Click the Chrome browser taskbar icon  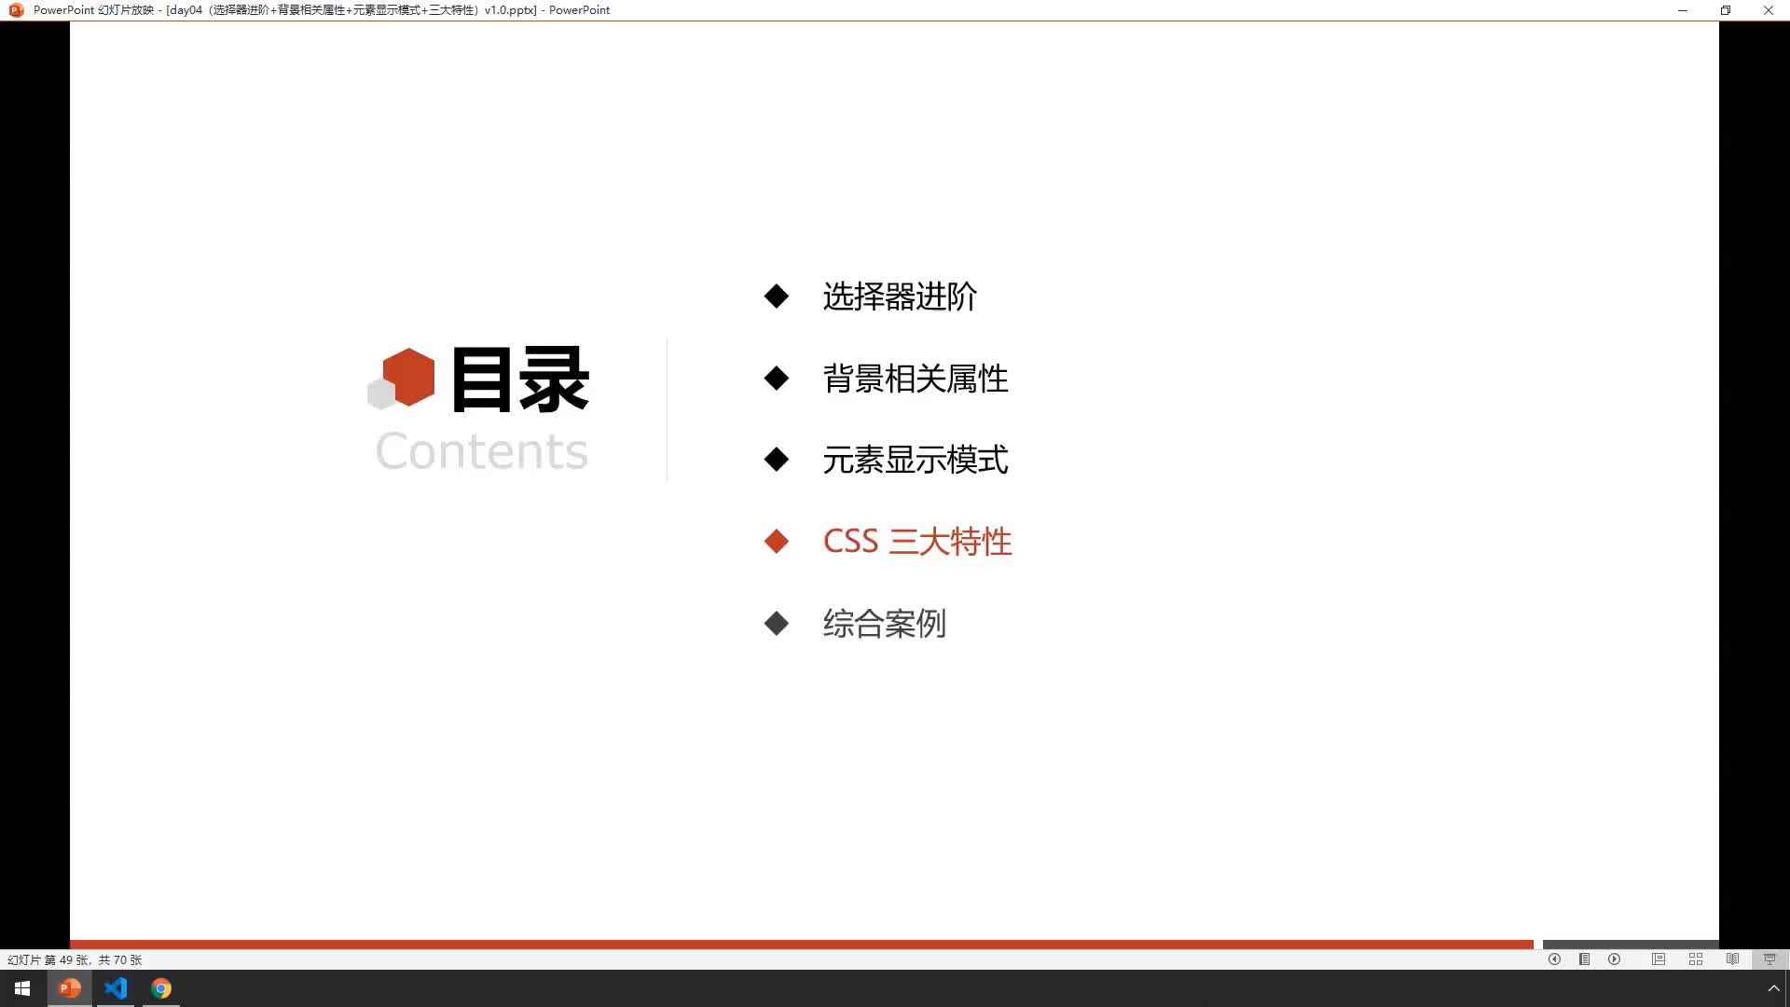point(161,988)
